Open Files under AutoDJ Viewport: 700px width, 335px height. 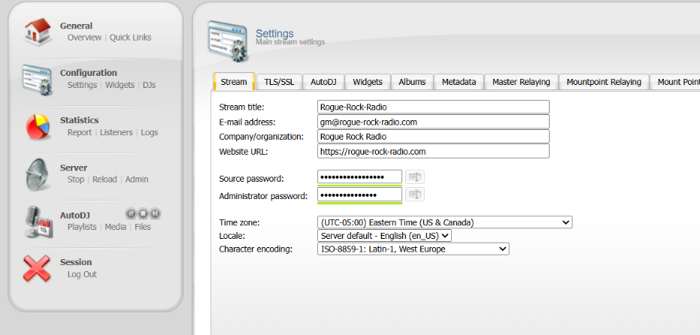(x=143, y=227)
